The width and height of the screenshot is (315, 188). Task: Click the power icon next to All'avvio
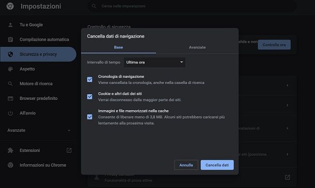10,113
